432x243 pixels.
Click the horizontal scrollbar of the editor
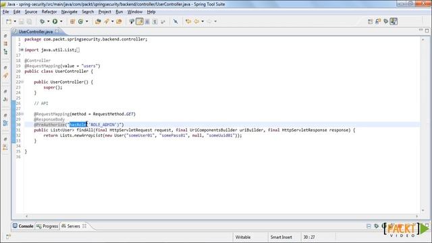coord(222,216)
